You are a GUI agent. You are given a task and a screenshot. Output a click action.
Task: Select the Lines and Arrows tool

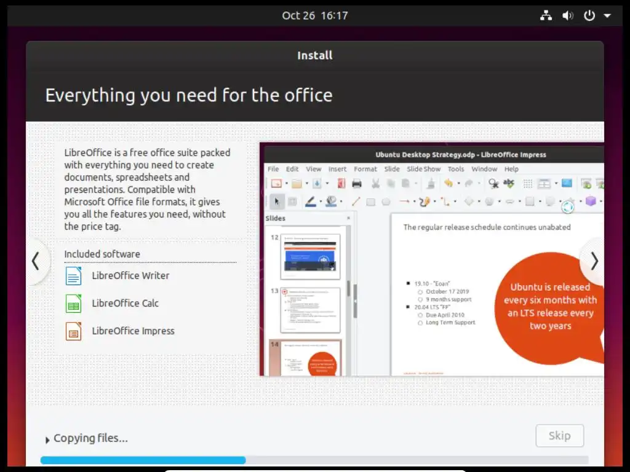[404, 202]
